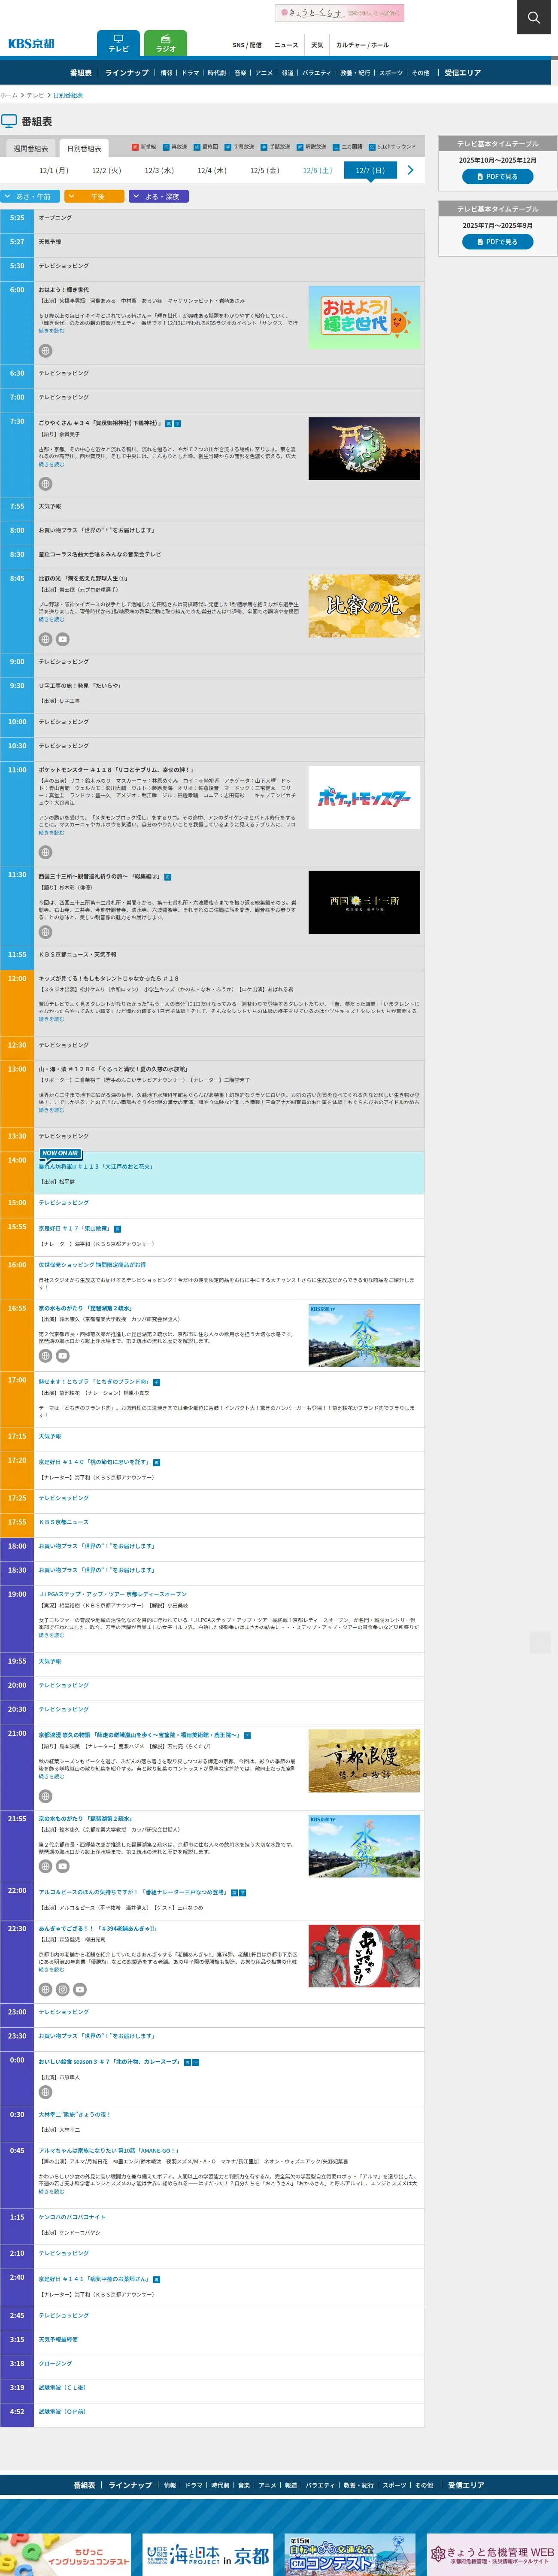Switch to the 週間番組表 tab
The image size is (558, 2576).
(30, 148)
